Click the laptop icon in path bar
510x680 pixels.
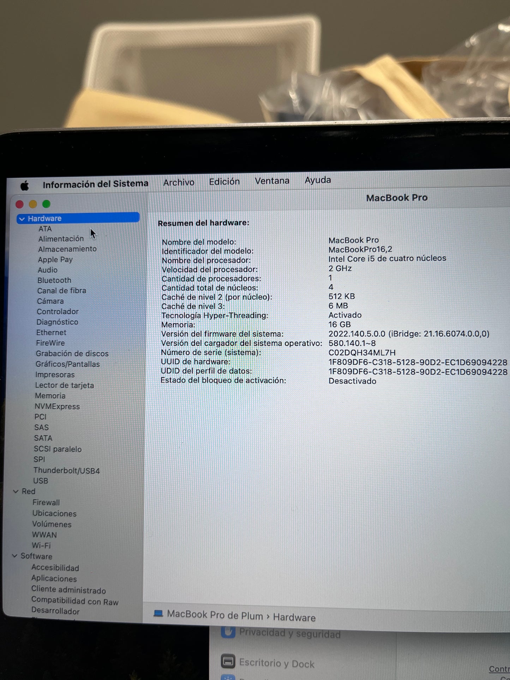pyautogui.click(x=158, y=614)
